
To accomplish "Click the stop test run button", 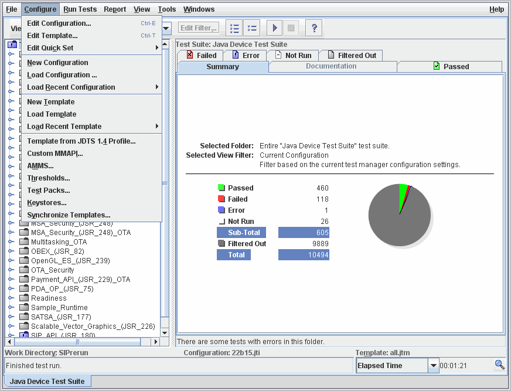I will click(x=291, y=28).
